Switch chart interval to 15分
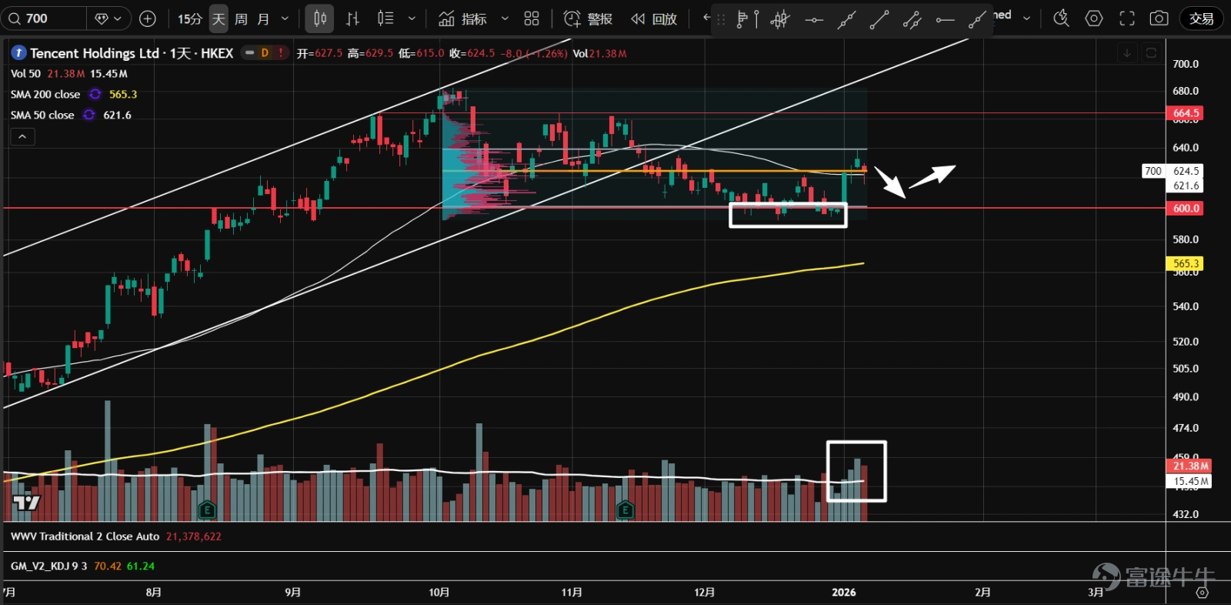 coord(189,18)
